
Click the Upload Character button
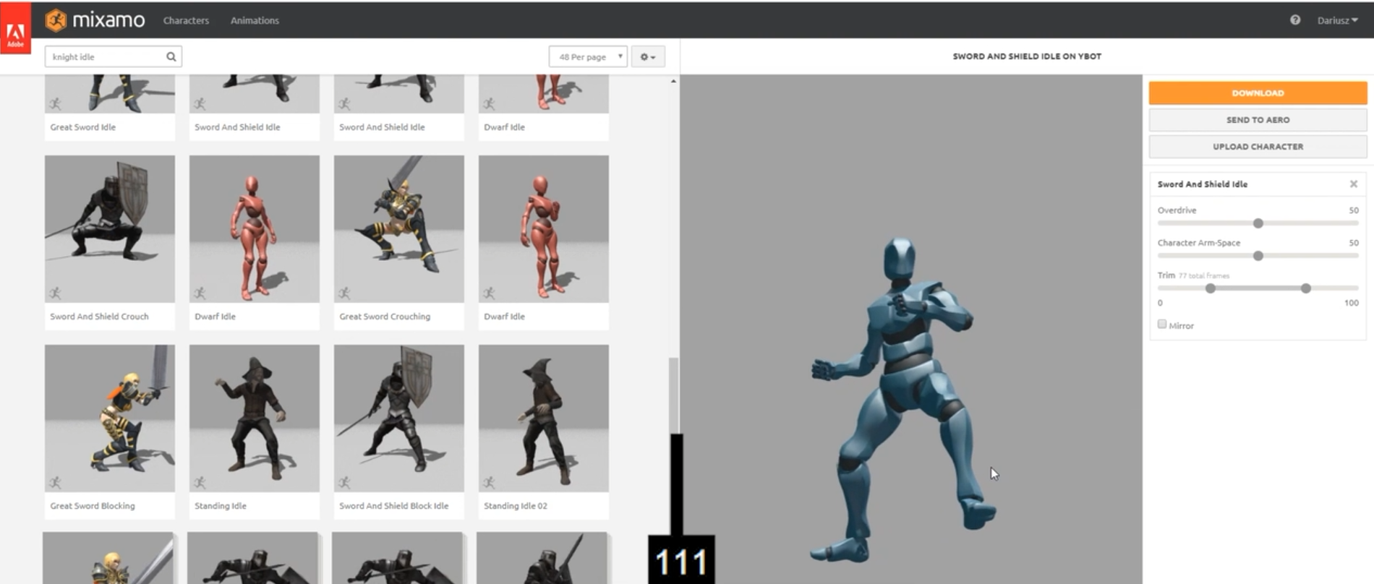pyautogui.click(x=1258, y=146)
